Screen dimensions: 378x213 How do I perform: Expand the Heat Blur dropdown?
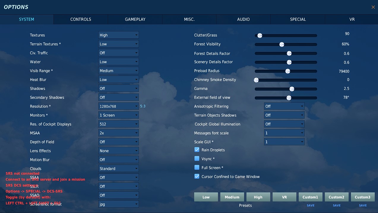point(118,80)
